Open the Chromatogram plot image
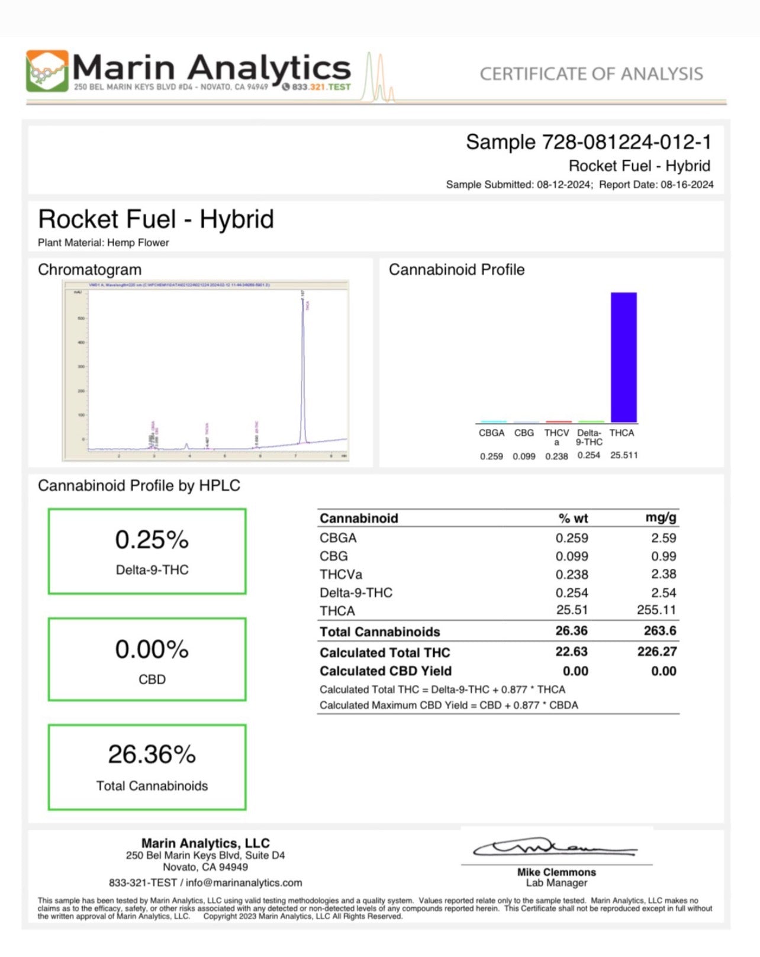The image size is (760, 957). (x=205, y=370)
